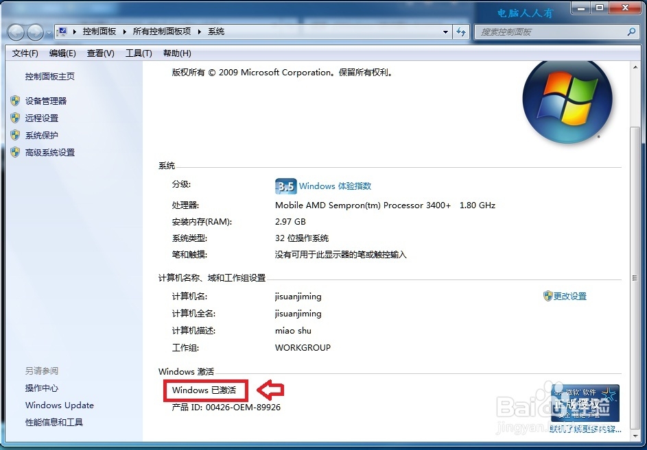
Task: Click the shield icon beside 远程设置
Action: coord(15,118)
